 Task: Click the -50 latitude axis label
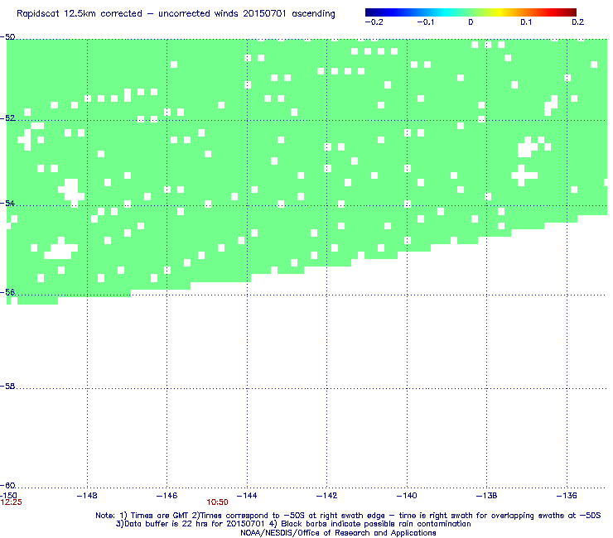click(x=7, y=37)
